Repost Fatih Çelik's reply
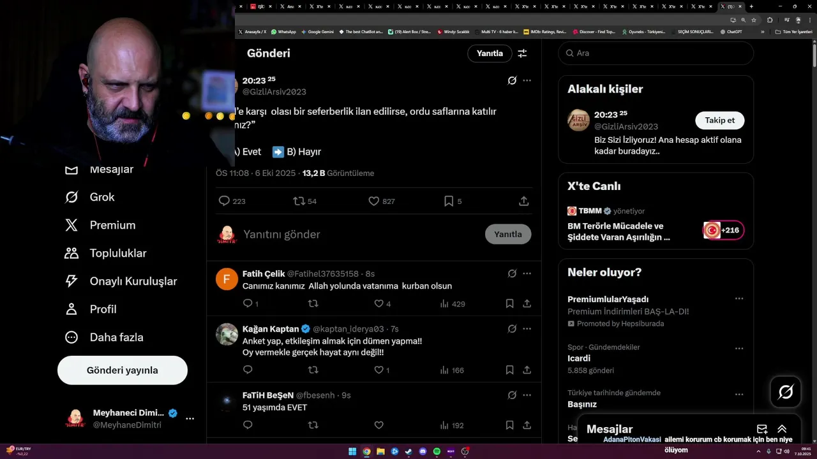Viewport: 817px width, 459px height. coord(313,303)
